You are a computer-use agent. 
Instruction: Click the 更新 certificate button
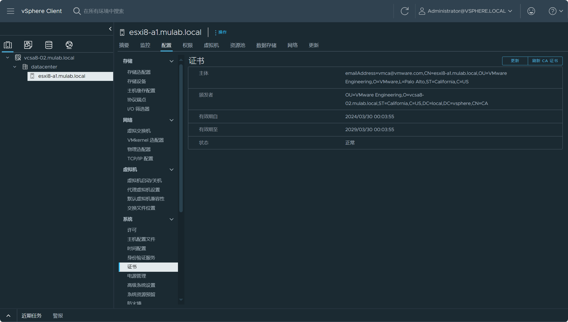(515, 61)
